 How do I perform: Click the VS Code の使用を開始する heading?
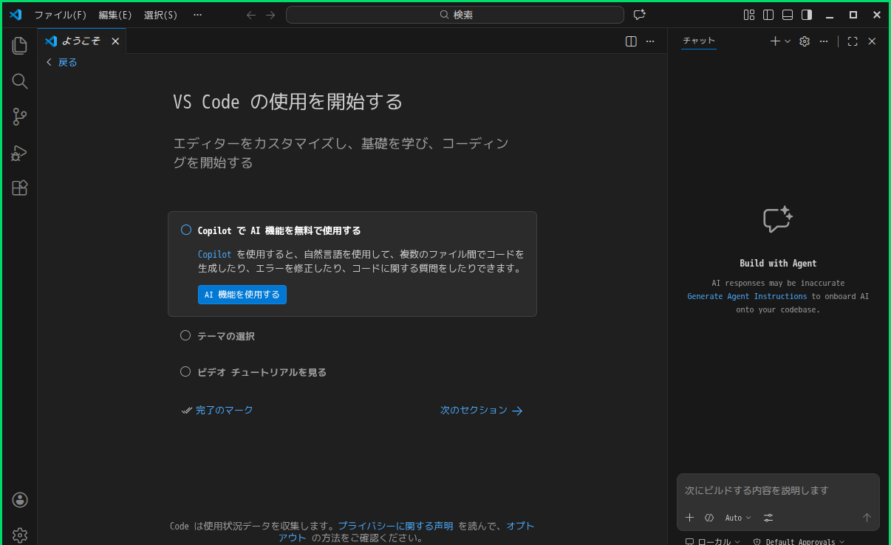click(288, 102)
